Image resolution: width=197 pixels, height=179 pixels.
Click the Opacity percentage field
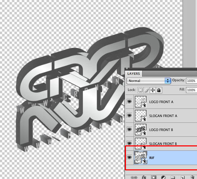coord(192,81)
